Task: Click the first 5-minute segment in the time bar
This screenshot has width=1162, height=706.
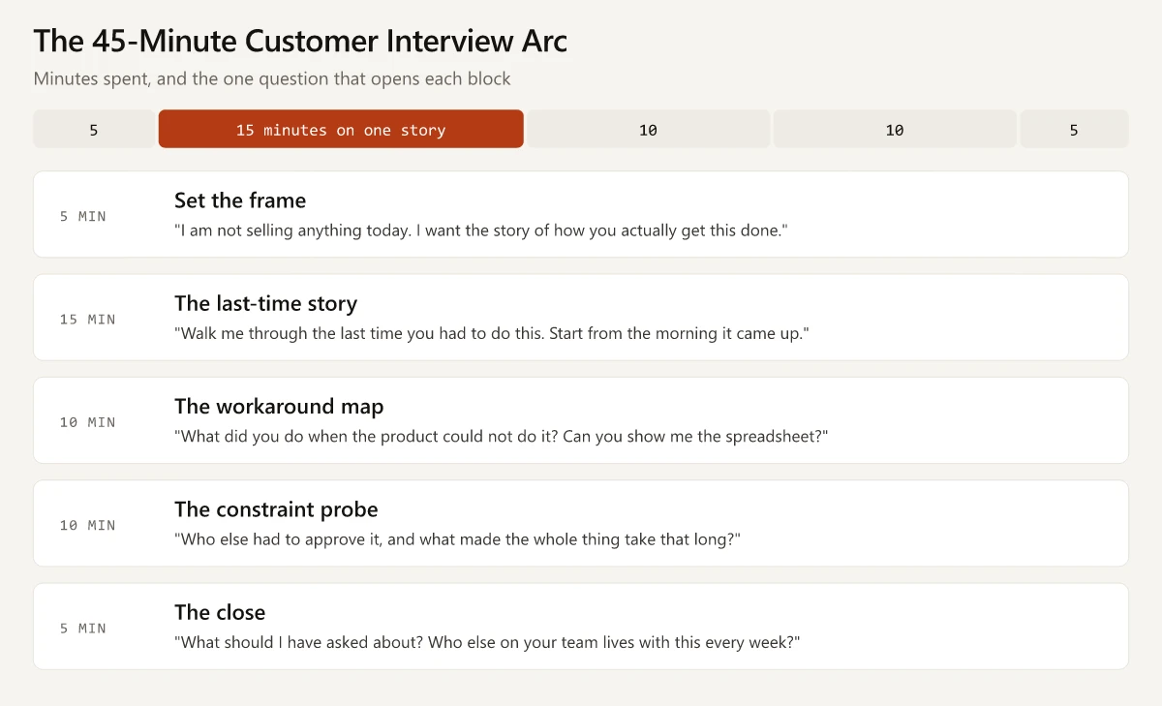Action: (x=94, y=129)
